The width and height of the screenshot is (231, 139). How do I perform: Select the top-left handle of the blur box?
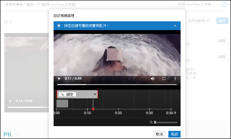[x=107, y=48]
